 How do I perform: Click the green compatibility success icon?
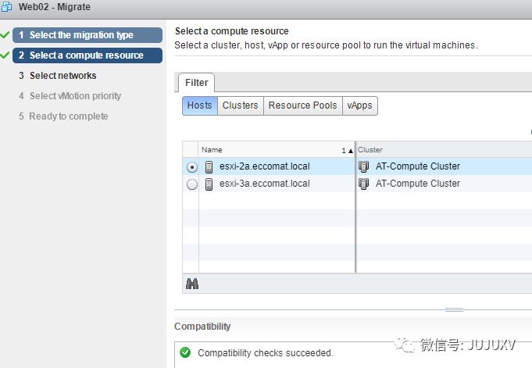click(x=185, y=352)
